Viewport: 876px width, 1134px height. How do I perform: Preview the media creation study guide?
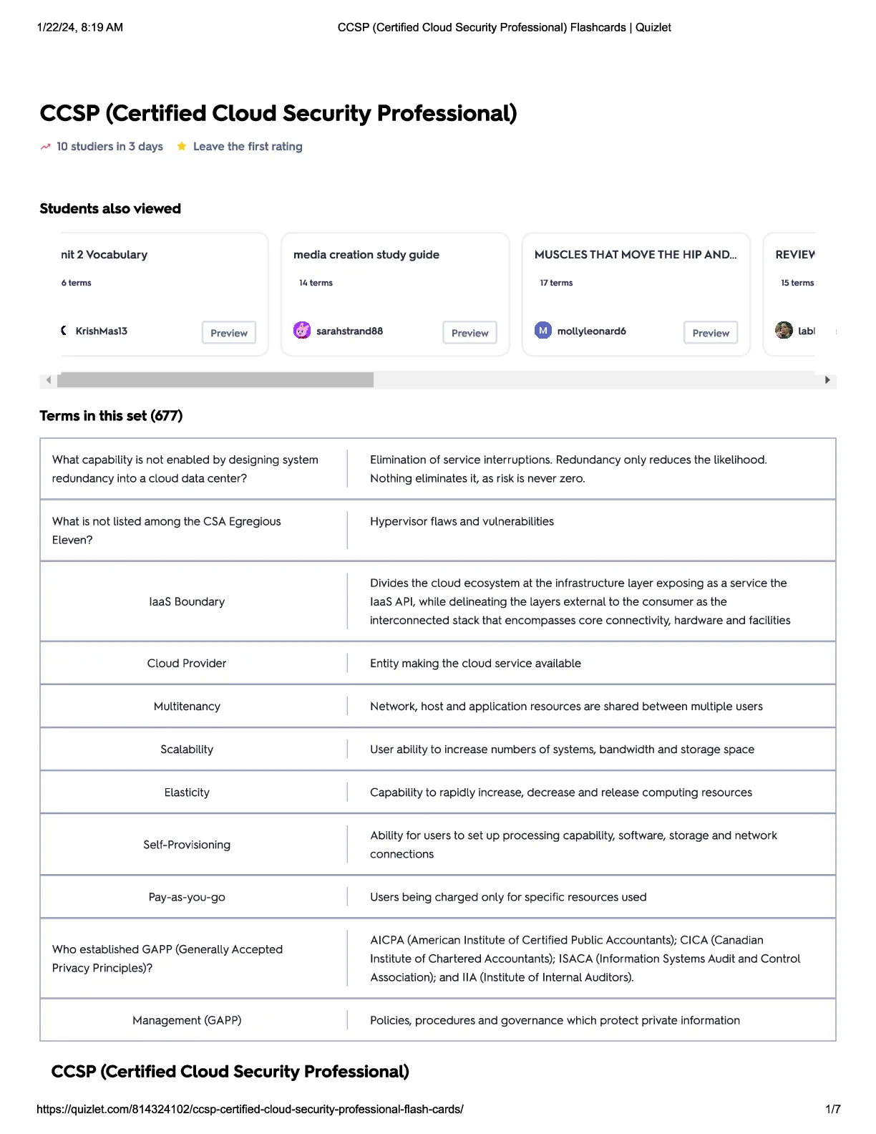tap(469, 333)
